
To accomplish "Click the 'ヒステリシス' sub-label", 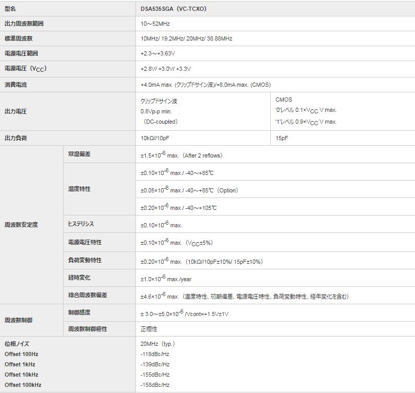I will coord(81,224).
